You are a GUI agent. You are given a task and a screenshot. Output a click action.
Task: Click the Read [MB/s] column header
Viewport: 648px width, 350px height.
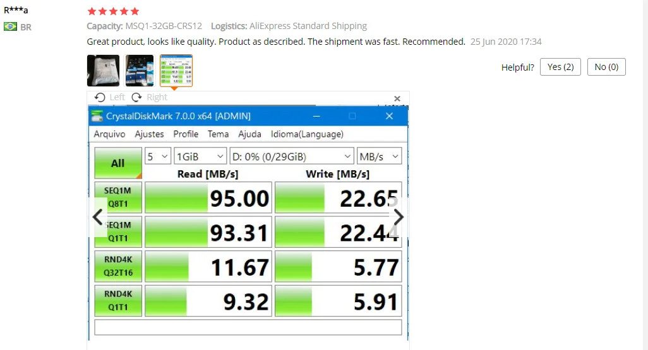tap(208, 174)
